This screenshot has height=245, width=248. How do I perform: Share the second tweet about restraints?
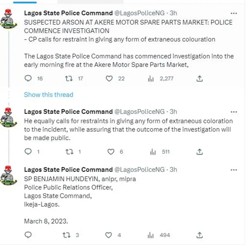pyautogui.click(x=199, y=152)
